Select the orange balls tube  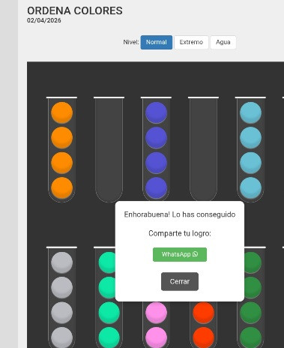pos(61,149)
